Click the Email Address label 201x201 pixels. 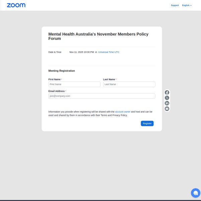(56, 91)
